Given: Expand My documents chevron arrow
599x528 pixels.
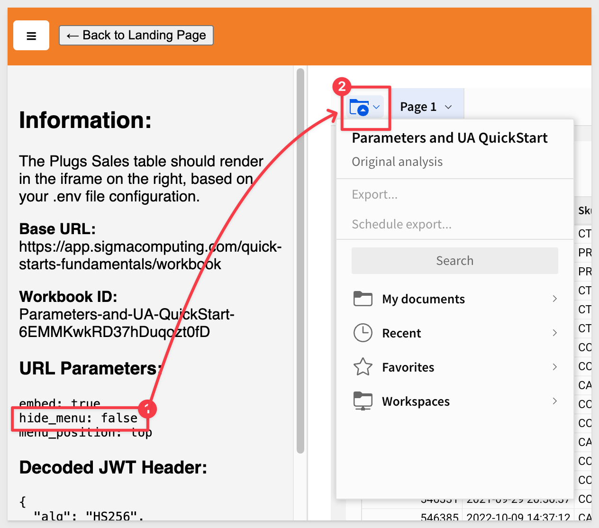Looking at the screenshot, I should click(555, 299).
